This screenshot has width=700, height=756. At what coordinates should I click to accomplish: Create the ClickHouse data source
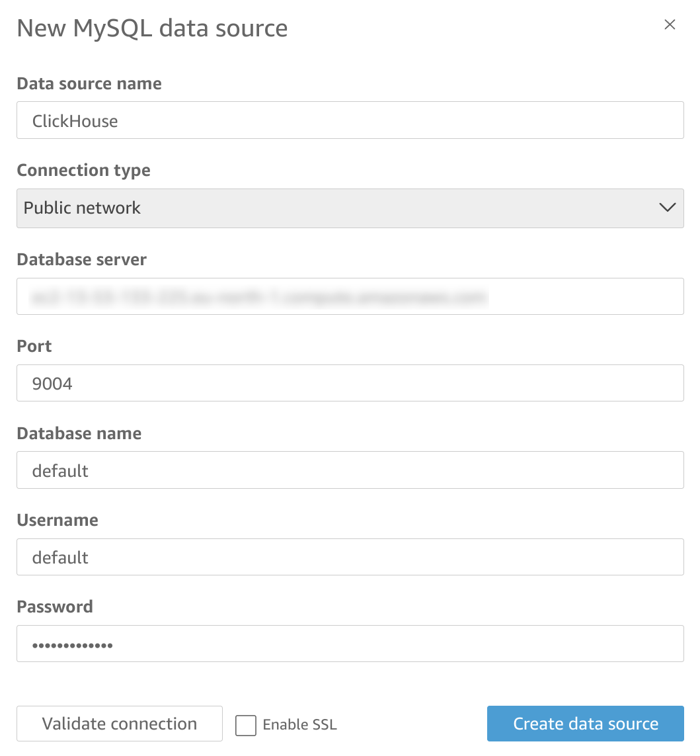(585, 724)
